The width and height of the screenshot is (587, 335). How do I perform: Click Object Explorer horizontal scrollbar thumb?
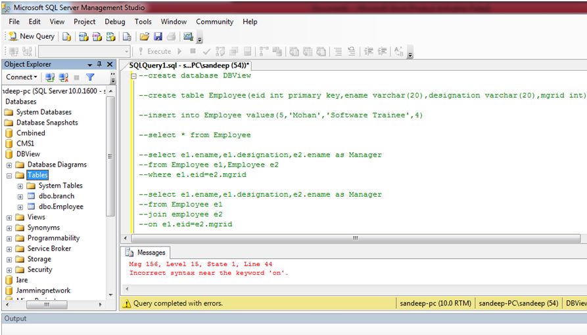(47, 305)
